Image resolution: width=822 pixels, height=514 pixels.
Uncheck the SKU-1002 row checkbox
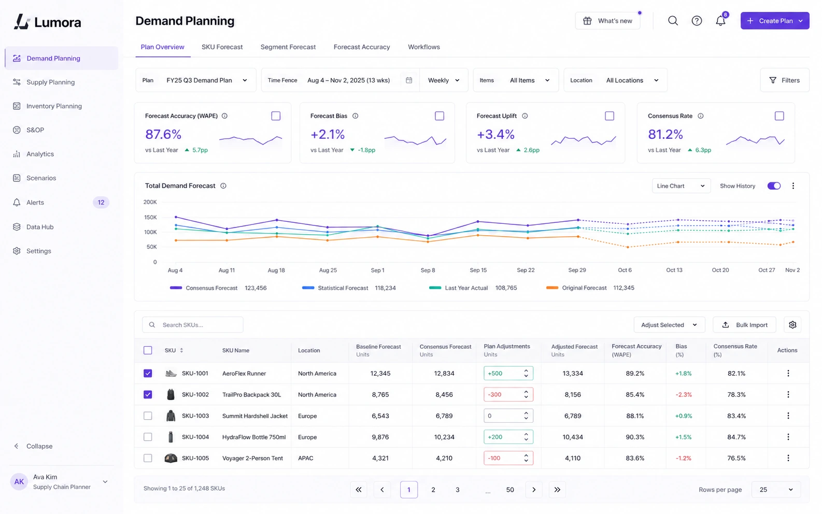148,395
